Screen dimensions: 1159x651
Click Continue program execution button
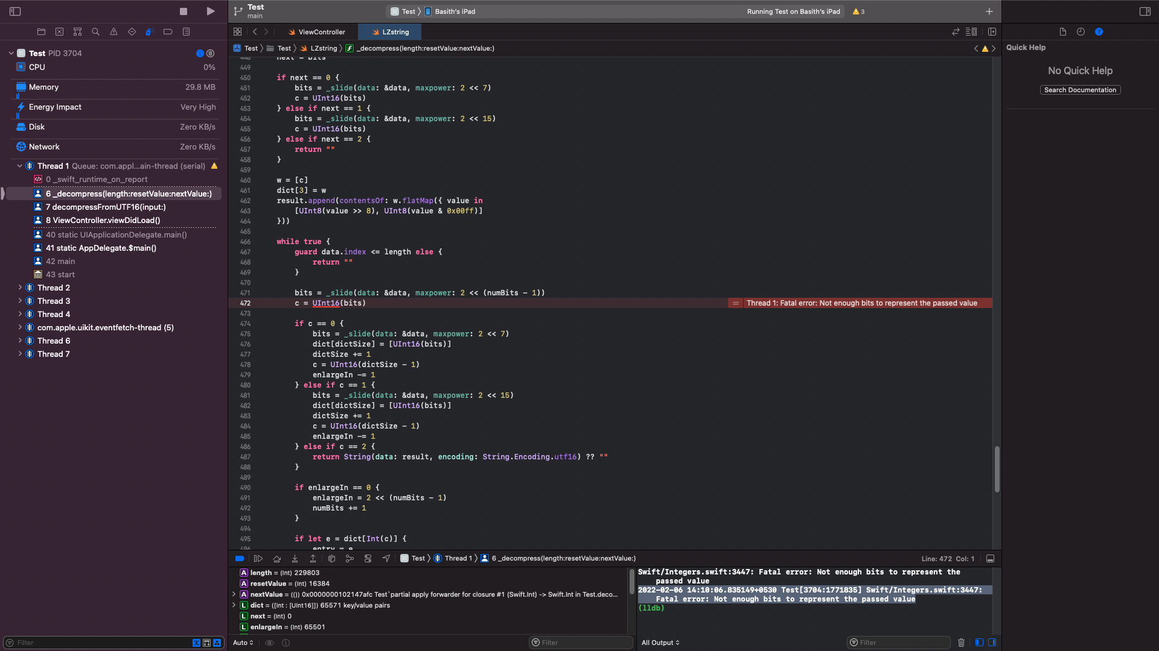click(258, 559)
